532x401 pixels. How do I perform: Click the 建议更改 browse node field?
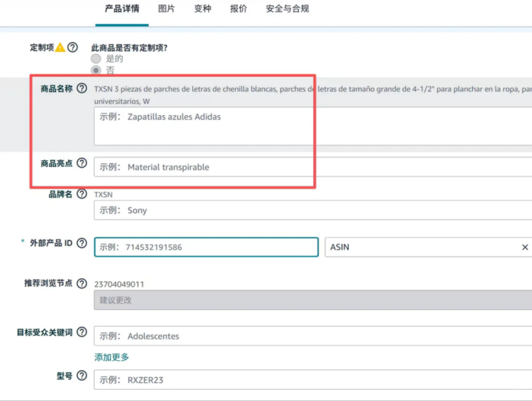(313, 300)
